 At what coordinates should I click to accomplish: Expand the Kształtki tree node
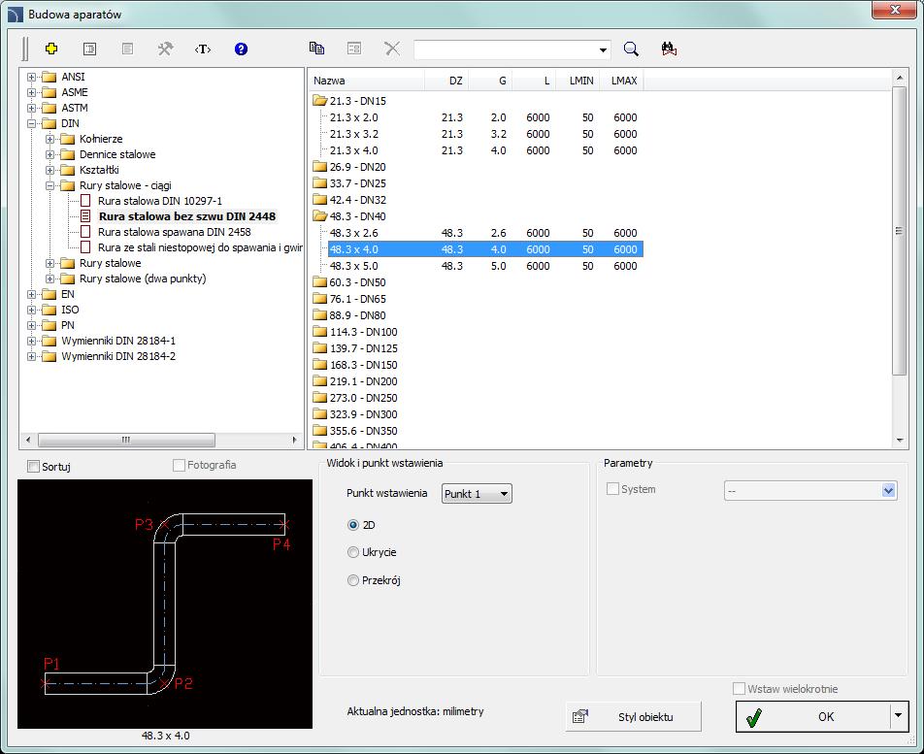[50, 170]
